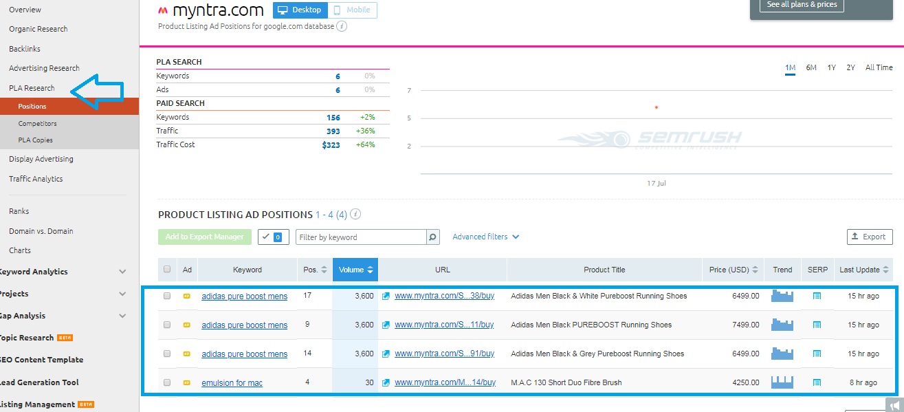The width and height of the screenshot is (904, 412).
Task: Sort the table by the Volume column
Action: coord(355,270)
